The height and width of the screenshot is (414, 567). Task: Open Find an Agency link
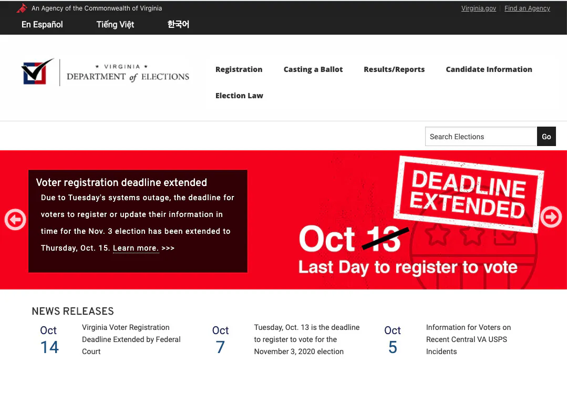click(x=527, y=8)
